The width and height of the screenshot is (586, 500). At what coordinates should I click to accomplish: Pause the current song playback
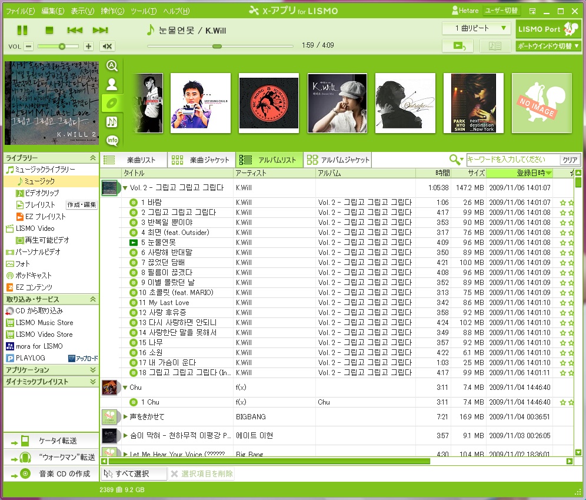tap(22, 30)
